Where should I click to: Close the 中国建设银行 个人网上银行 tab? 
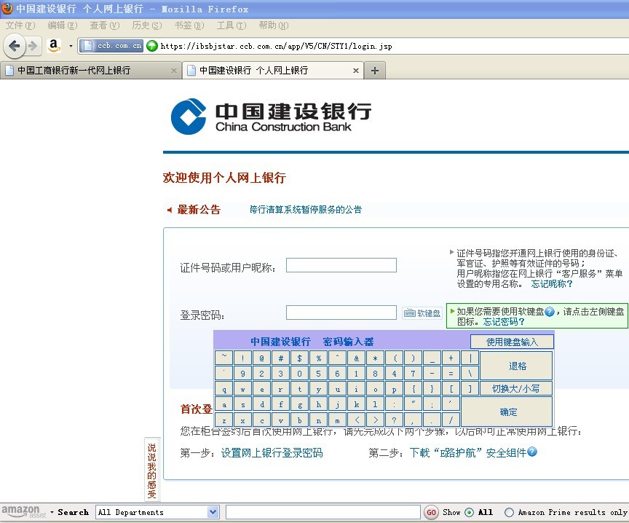pos(355,71)
